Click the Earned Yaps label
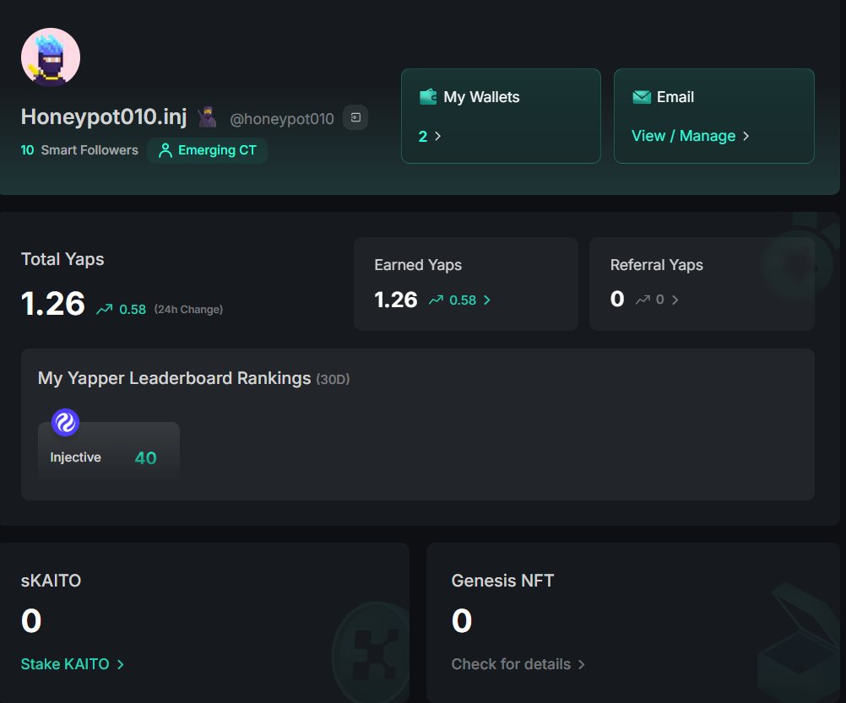This screenshot has width=846, height=703. pos(418,265)
